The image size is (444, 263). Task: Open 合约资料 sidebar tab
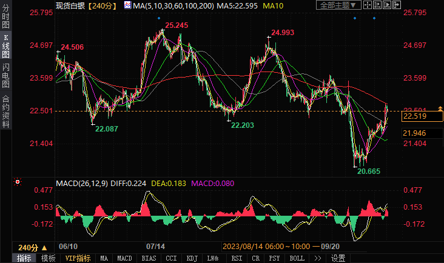5,112
